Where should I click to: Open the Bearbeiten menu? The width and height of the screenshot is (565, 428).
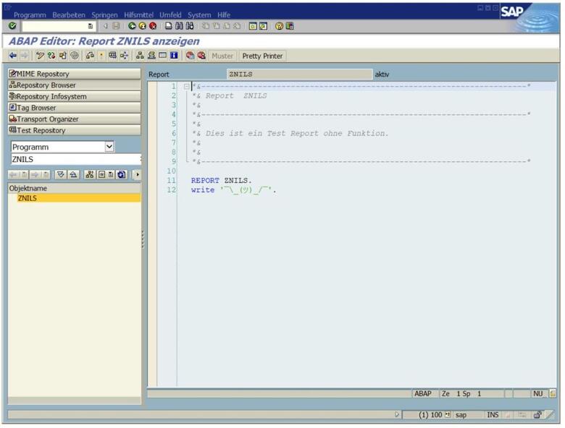69,14
